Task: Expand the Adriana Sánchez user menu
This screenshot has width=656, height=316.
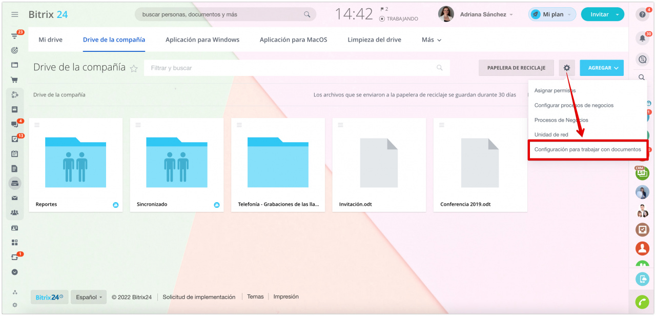Action: pyautogui.click(x=486, y=14)
